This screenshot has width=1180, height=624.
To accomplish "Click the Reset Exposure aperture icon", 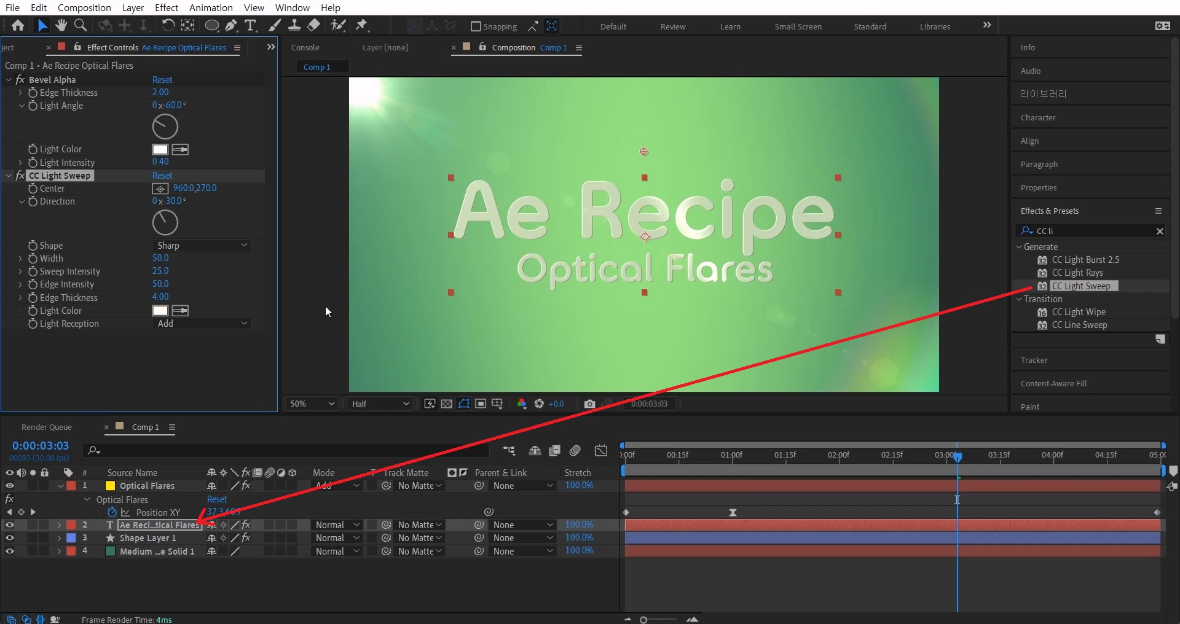I will (539, 404).
